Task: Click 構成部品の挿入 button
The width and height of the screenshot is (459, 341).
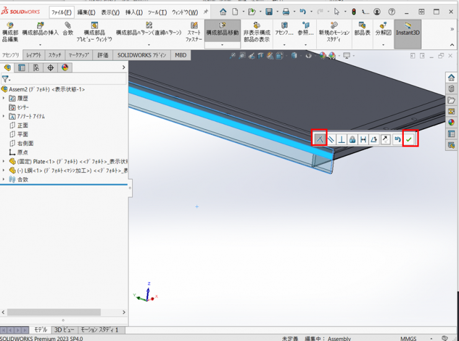Action: pyautogui.click(x=40, y=32)
